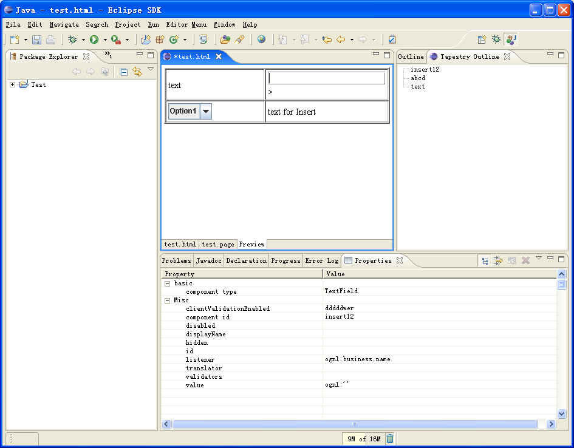Click the Open Perspective icon
The width and height of the screenshot is (574, 448).
482,39
